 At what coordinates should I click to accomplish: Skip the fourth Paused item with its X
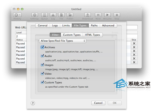[134, 55]
